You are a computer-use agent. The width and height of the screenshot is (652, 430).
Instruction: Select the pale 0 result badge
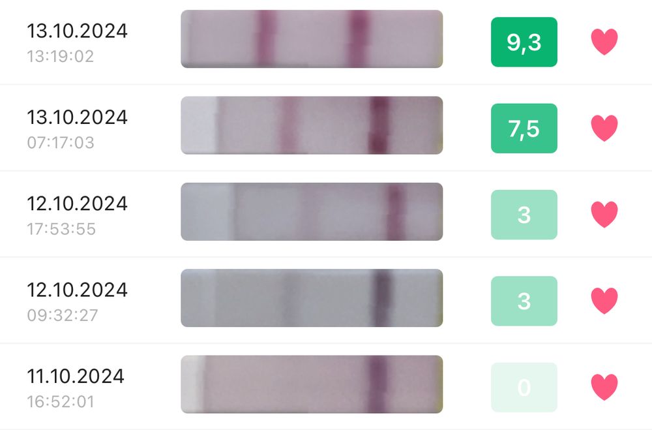point(524,388)
